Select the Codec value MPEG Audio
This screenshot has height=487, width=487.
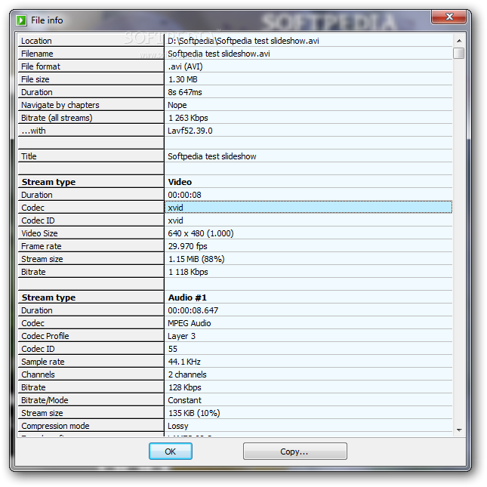[190, 323]
